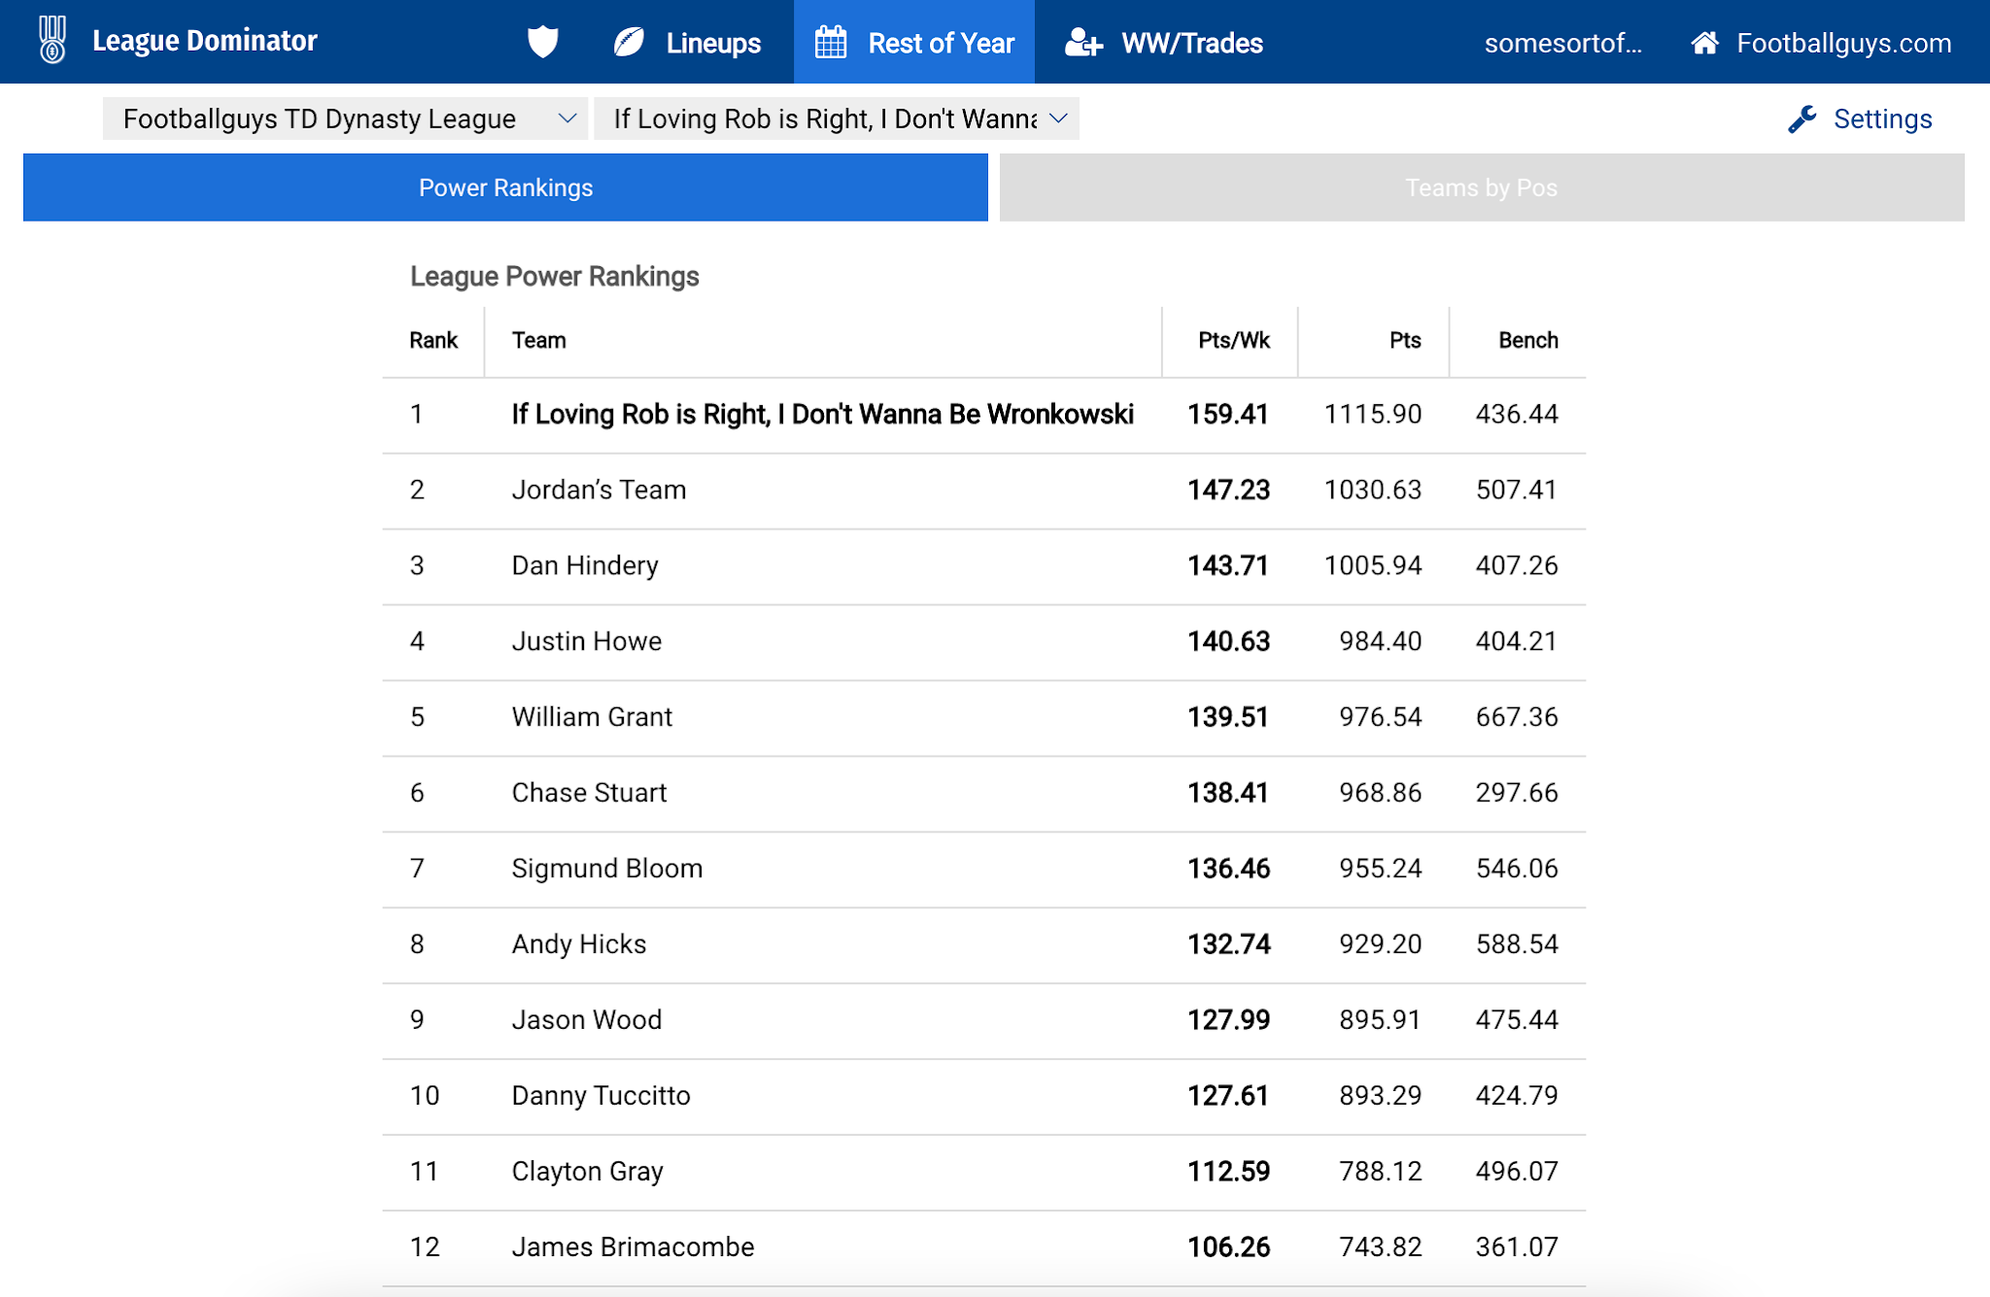Select Jordan's Team row
The width and height of the screenshot is (1990, 1297).
pos(599,490)
